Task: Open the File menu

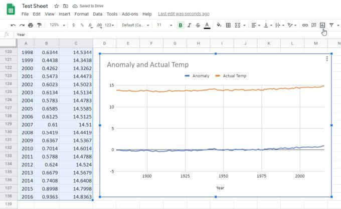Action: point(25,14)
